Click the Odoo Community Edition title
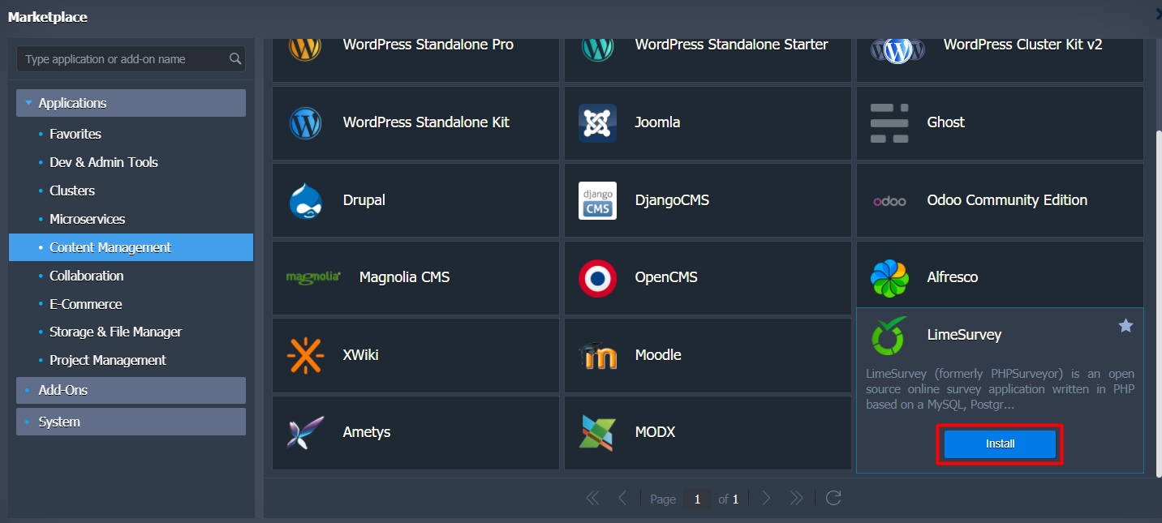The height and width of the screenshot is (523, 1162). (x=1008, y=200)
